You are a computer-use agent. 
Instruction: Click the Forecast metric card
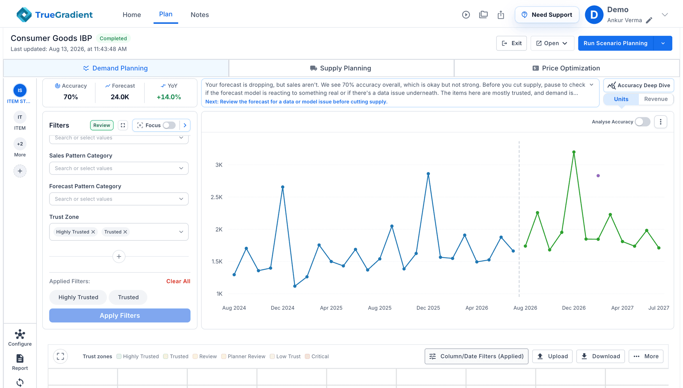pyautogui.click(x=120, y=92)
